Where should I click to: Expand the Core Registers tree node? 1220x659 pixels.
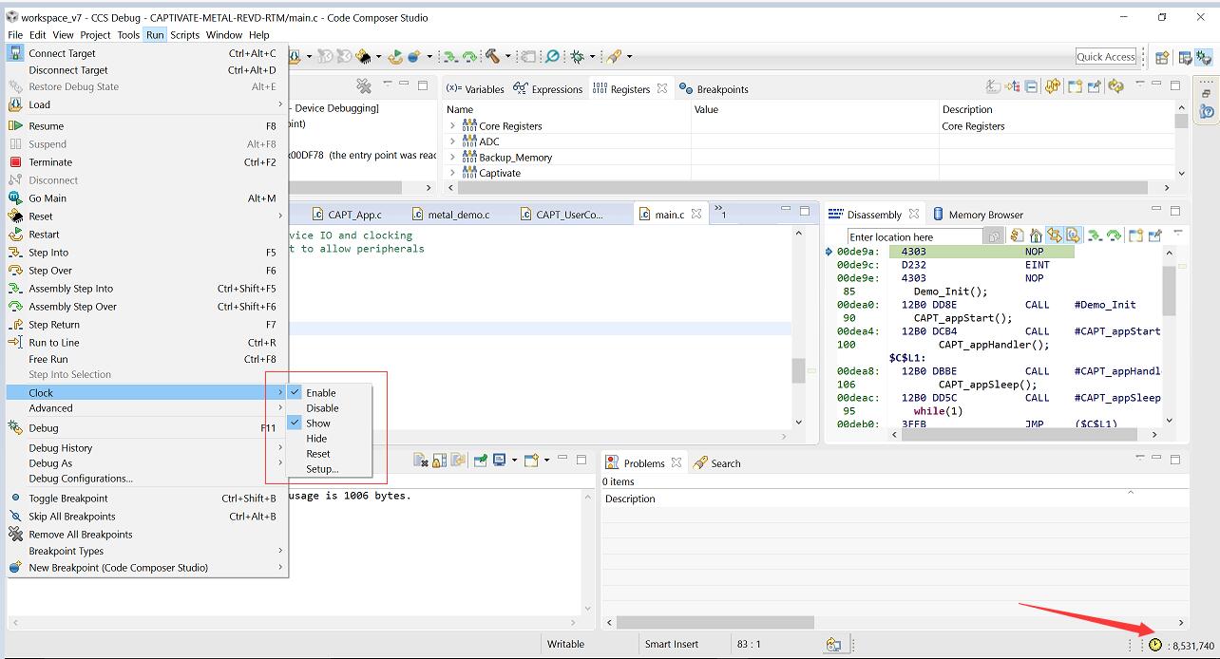pos(452,126)
